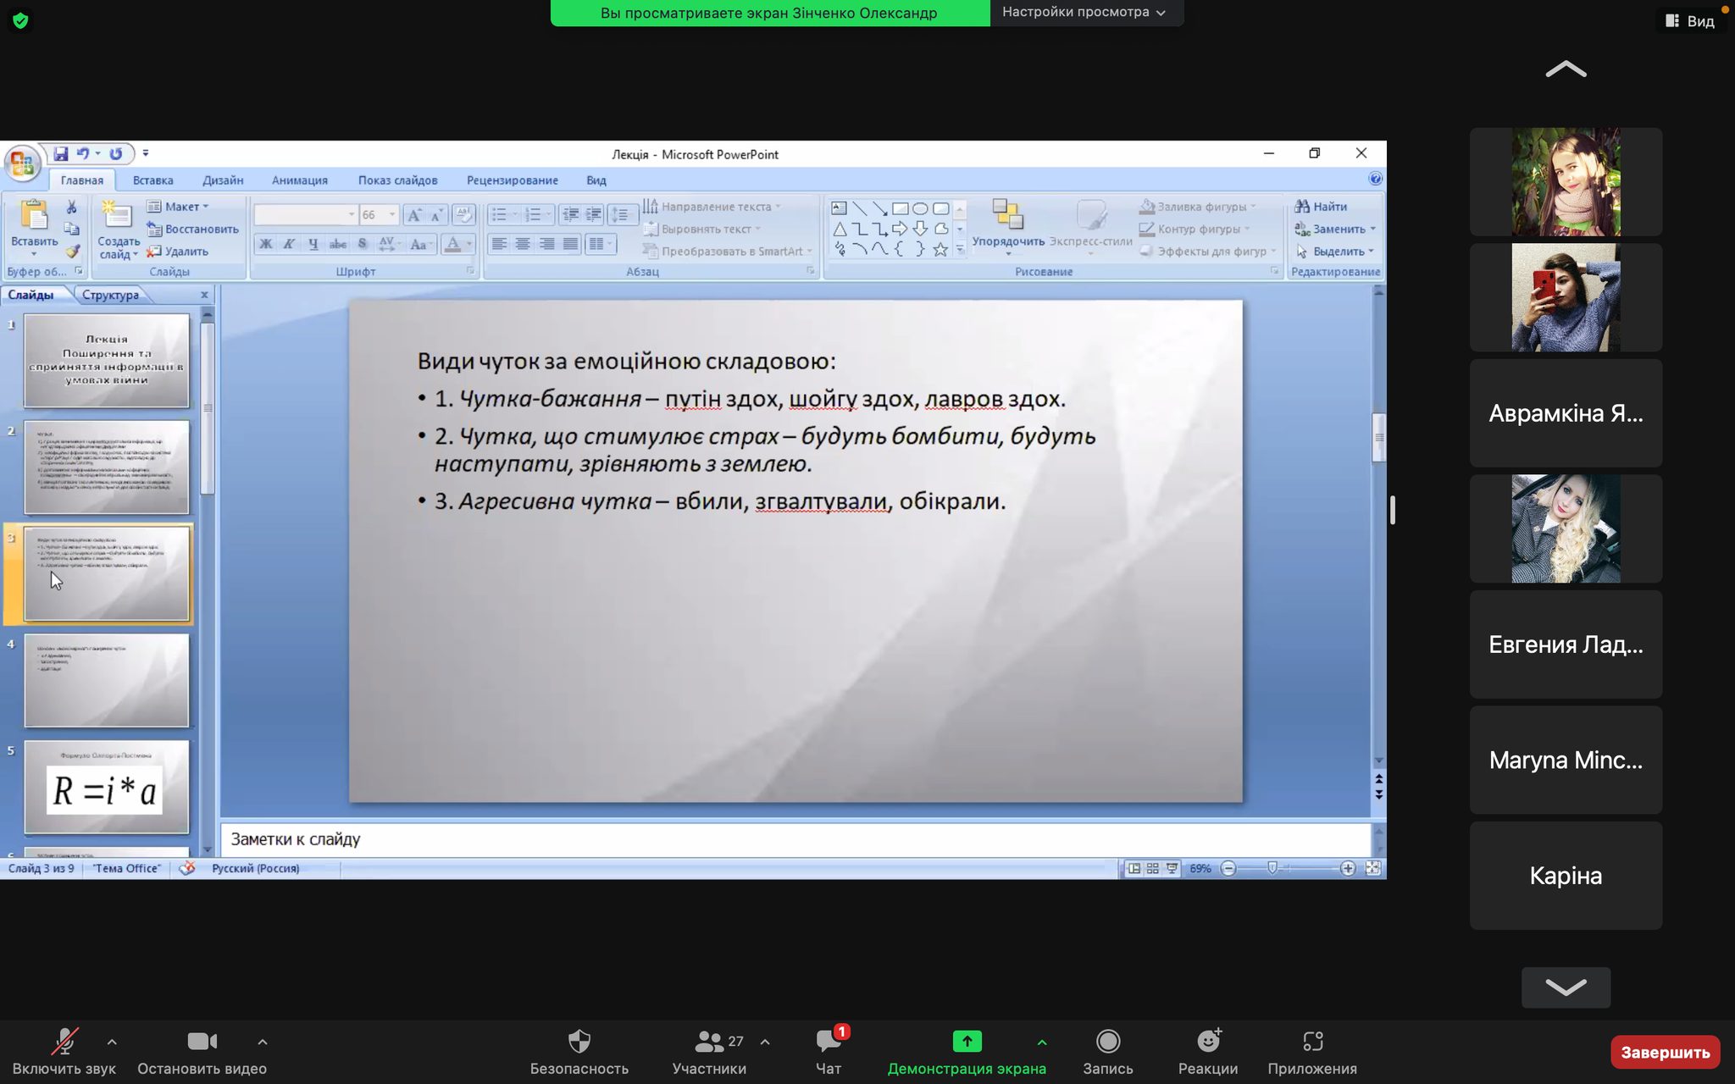Image resolution: width=1735 pixels, height=1084 pixels.
Task: Open the Дизайн ribbon tab
Action: 223,180
